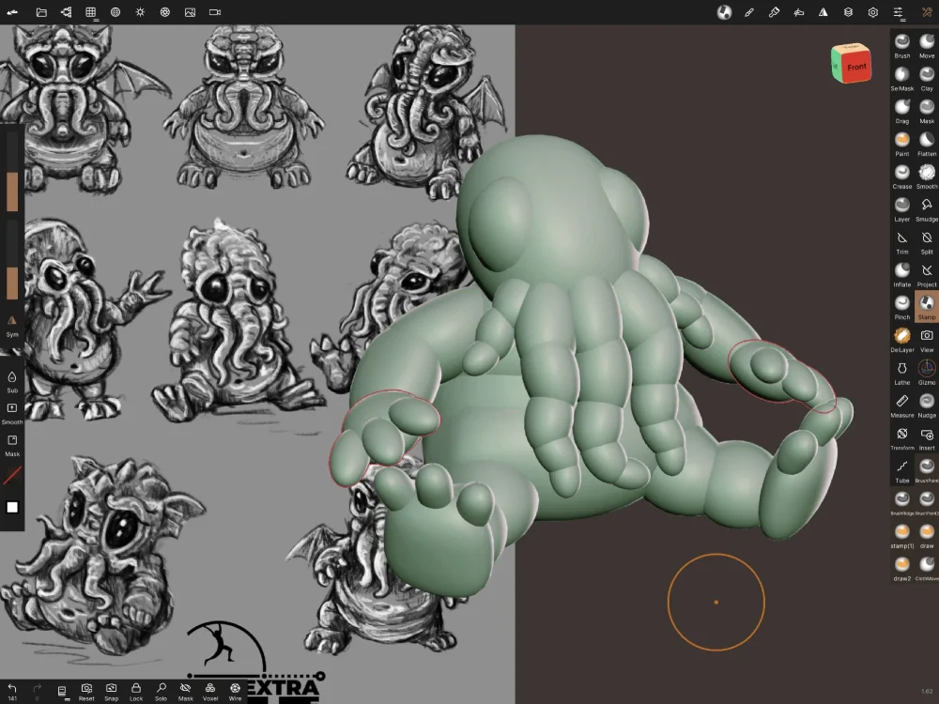Select the Smudge tool

point(927,209)
